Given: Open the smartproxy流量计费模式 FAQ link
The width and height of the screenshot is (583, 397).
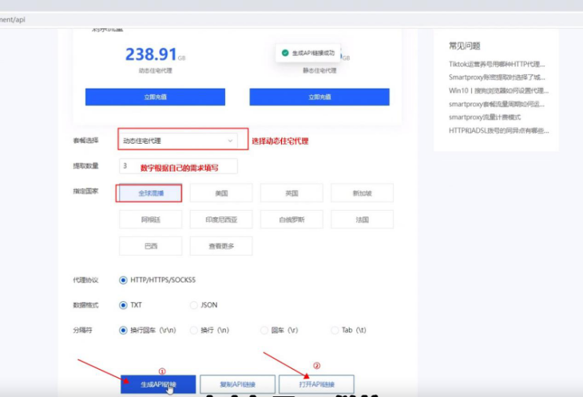Looking at the screenshot, I should [x=484, y=117].
